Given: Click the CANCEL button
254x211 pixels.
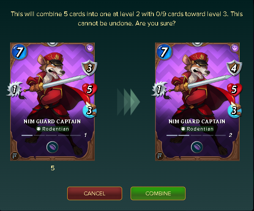Looking at the screenshot, I should point(95,193).
